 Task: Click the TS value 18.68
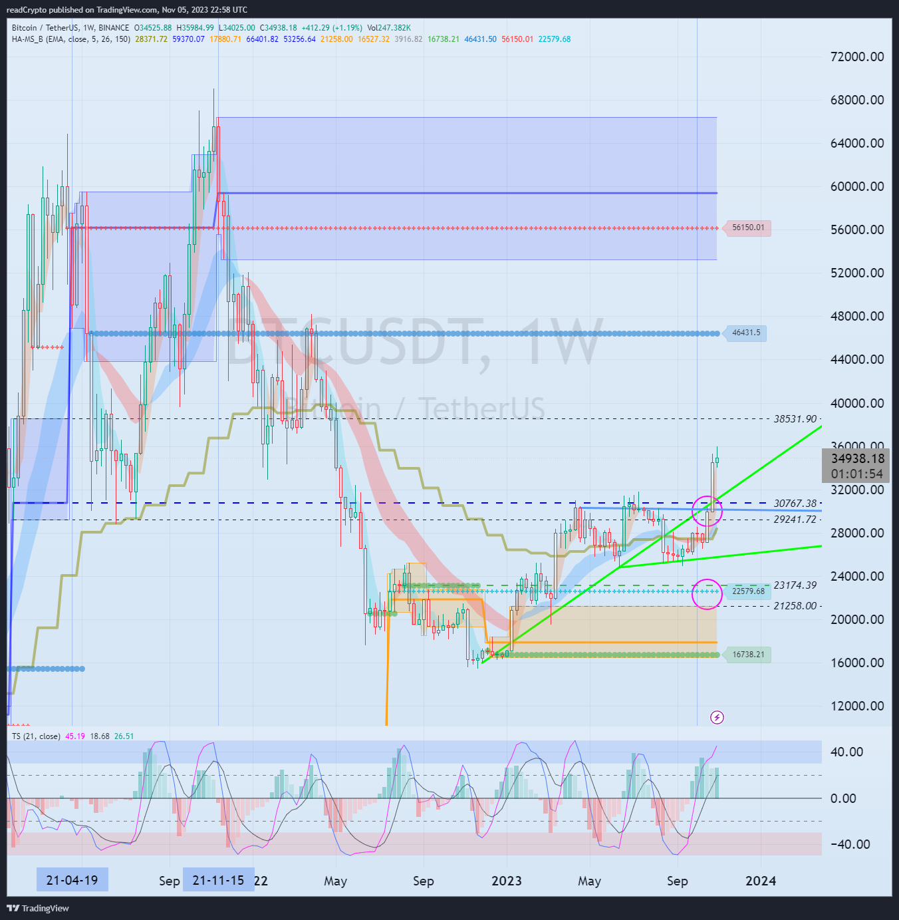(x=100, y=736)
